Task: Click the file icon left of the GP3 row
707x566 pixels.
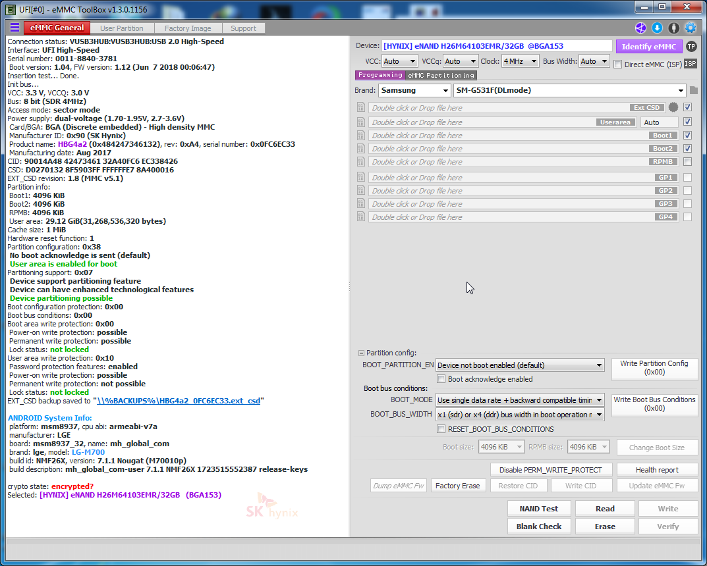Action: (360, 203)
